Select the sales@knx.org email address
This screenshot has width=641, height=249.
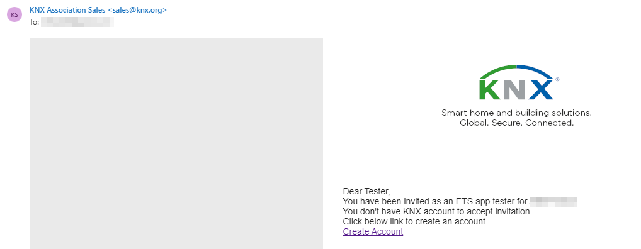tap(137, 10)
